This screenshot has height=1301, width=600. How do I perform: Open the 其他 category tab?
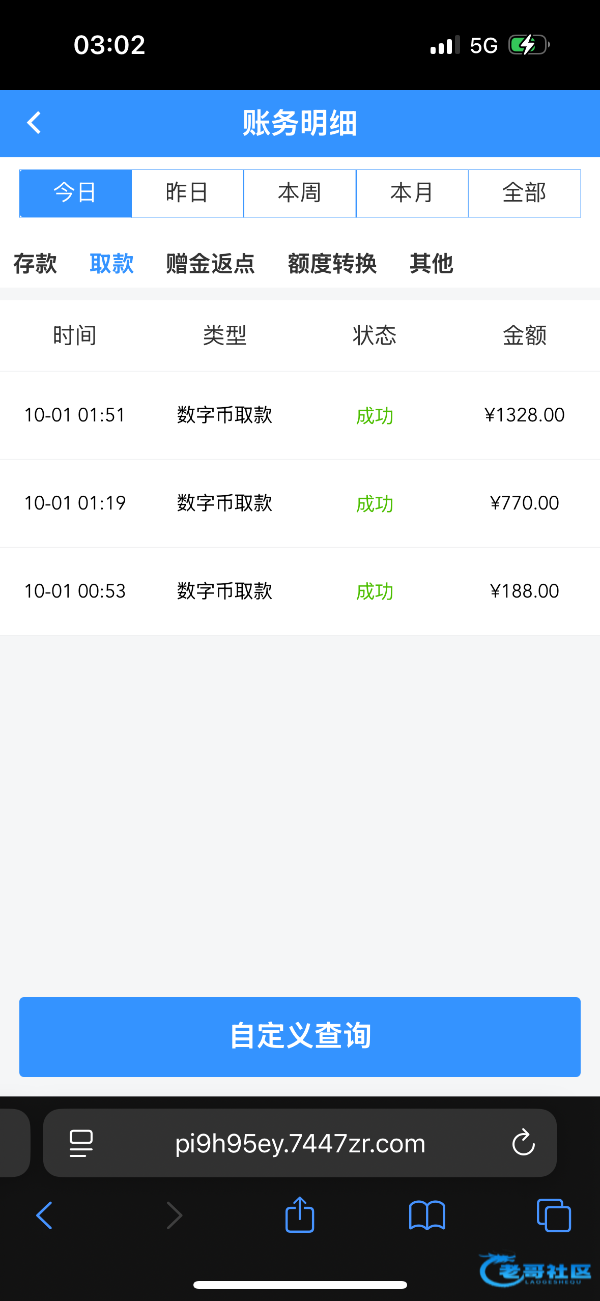click(x=432, y=264)
